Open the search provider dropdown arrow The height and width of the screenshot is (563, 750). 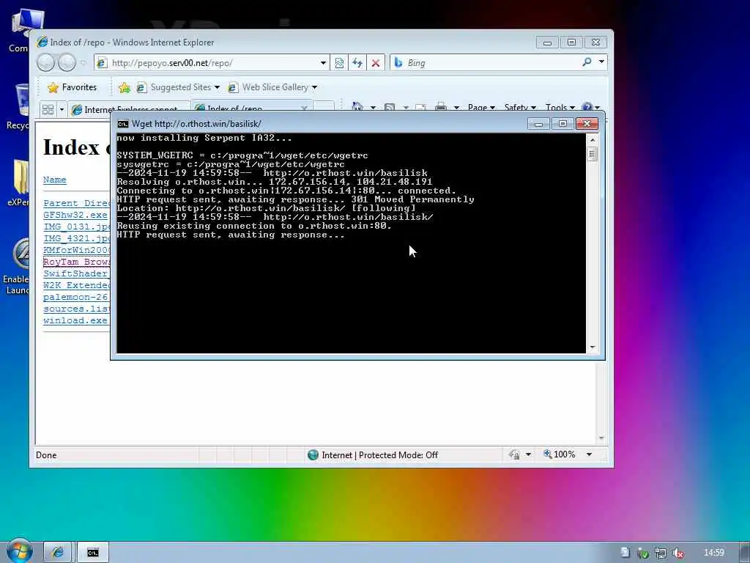point(601,62)
